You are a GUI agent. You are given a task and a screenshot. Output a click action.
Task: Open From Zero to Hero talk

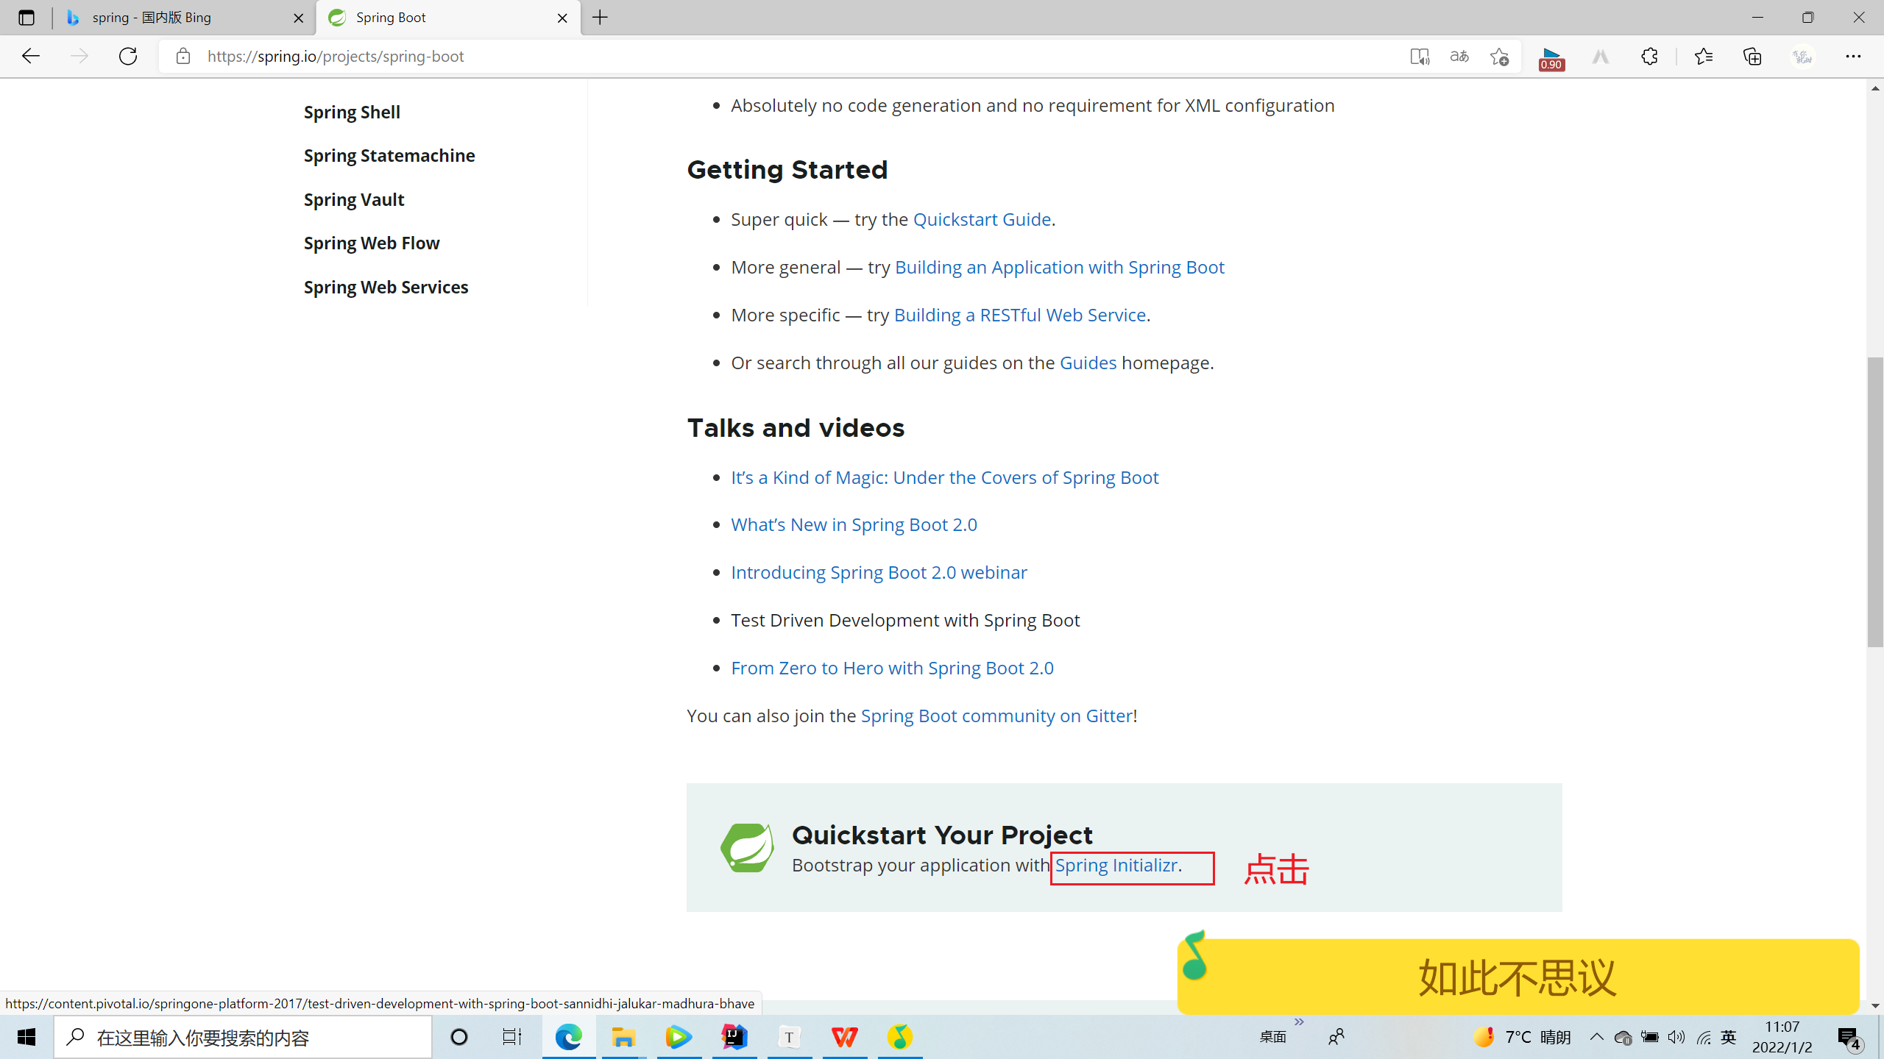coord(892,668)
